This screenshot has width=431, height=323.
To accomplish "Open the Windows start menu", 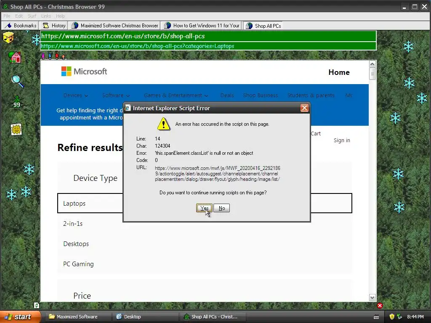I will [x=20, y=317].
